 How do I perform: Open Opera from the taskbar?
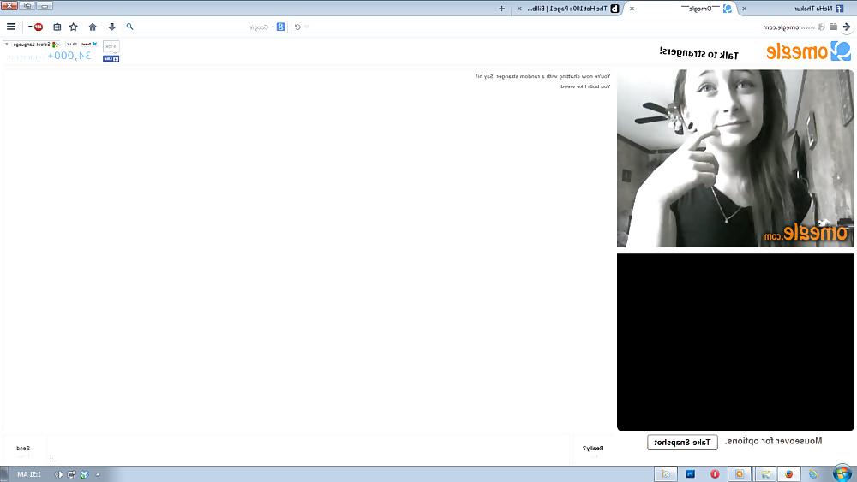point(715,473)
